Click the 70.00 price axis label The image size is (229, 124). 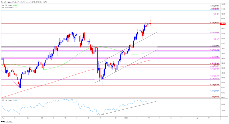223,68
